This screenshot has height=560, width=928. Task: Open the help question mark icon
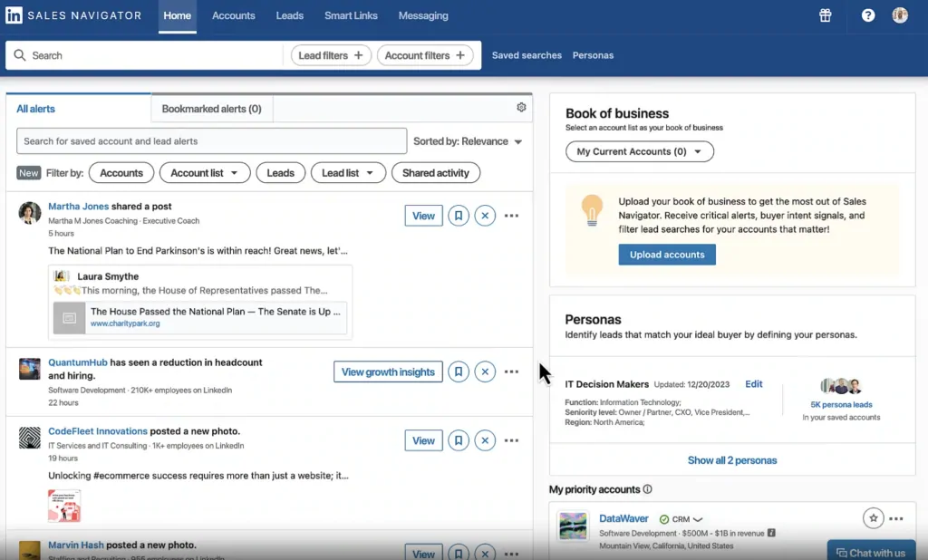[x=867, y=15]
